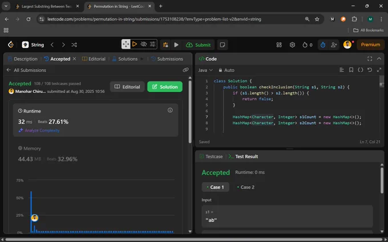Click the green Solution button
Viewport: 388px width, 242px height.
(x=165, y=87)
